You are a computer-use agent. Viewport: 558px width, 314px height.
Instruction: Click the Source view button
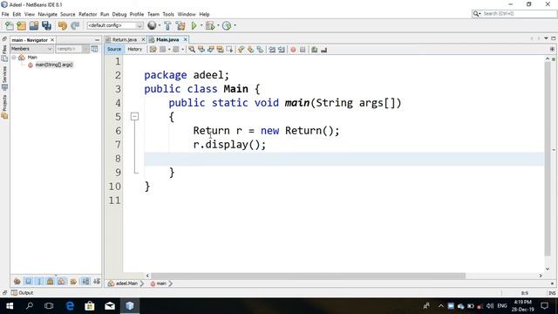click(x=114, y=49)
